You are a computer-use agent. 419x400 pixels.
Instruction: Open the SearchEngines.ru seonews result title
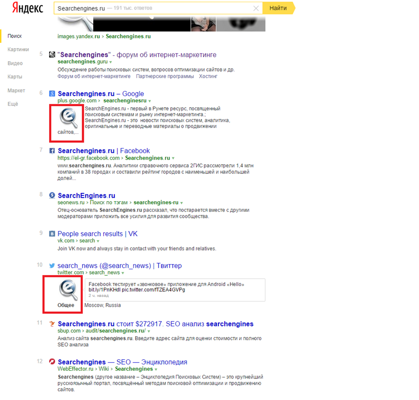[x=86, y=196]
